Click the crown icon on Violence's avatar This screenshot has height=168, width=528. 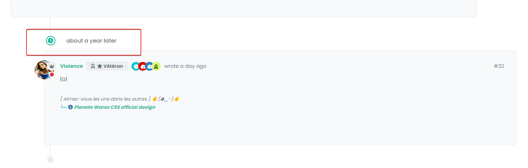[52, 66]
